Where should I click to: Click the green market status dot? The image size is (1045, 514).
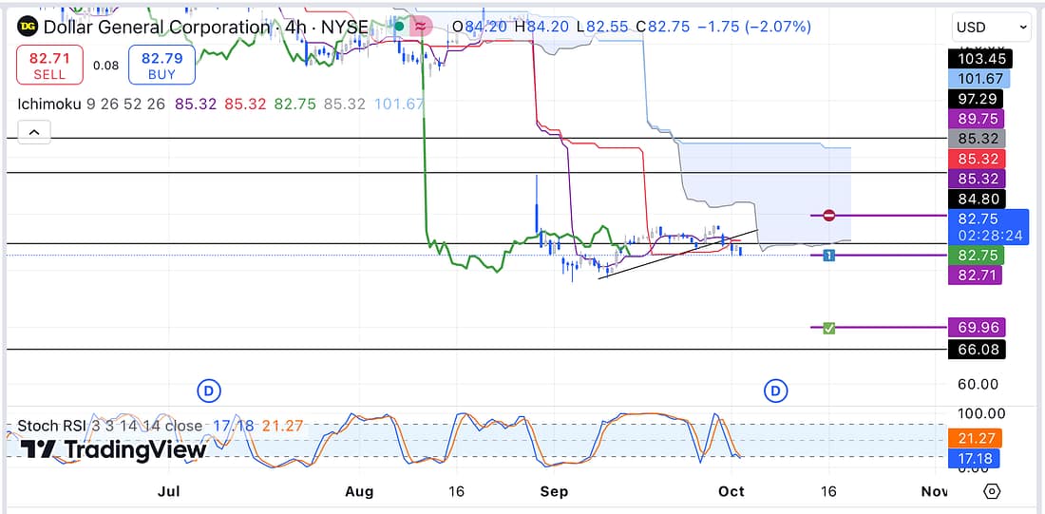pos(401,27)
